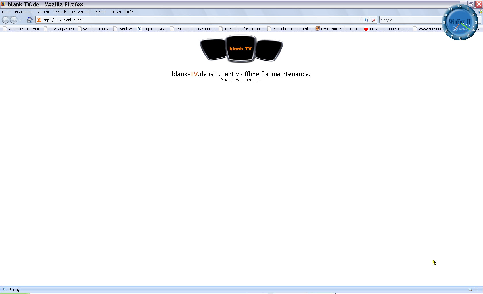Expand the bookmarks toolbar overflow chevron
Viewport: 483px width, 294px height.
480,29
